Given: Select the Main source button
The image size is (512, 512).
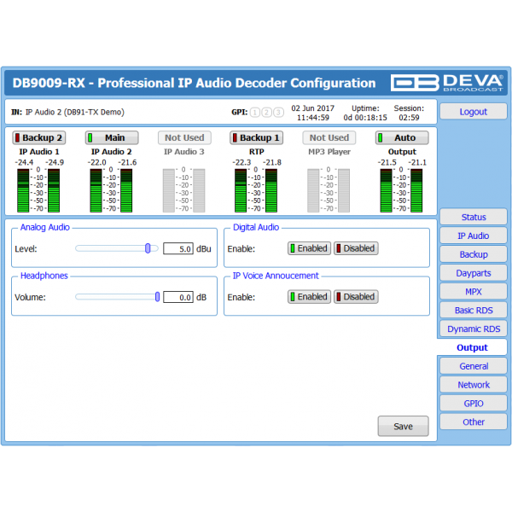Looking at the screenshot, I should pyautogui.click(x=112, y=137).
